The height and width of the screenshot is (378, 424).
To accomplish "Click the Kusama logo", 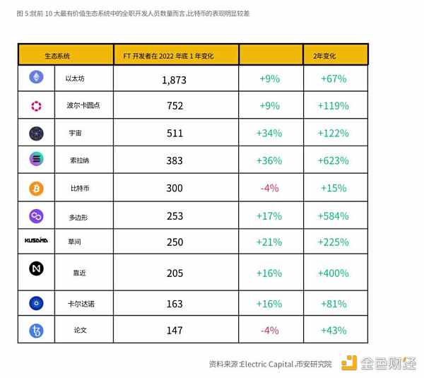I will click(36, 241).
